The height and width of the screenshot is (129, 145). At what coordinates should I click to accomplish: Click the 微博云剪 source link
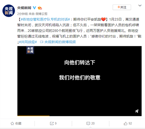coord(41,14)
